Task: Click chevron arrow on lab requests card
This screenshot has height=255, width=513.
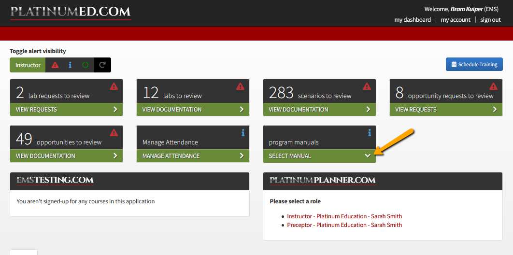Action: [115, 110]
